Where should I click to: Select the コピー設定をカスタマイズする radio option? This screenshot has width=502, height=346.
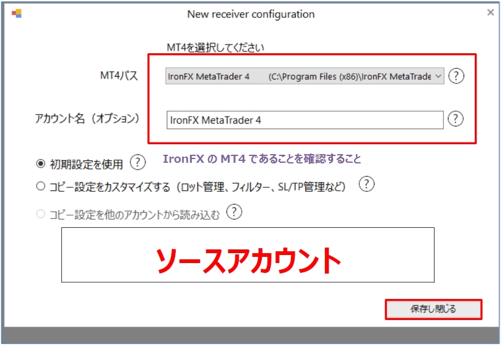(41, 186)
